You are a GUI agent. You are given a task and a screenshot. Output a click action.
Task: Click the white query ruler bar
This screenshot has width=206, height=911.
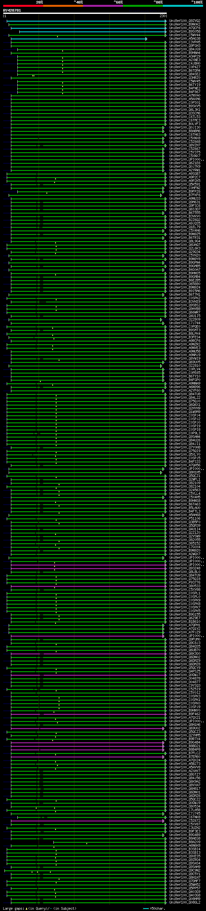(85, 13)
